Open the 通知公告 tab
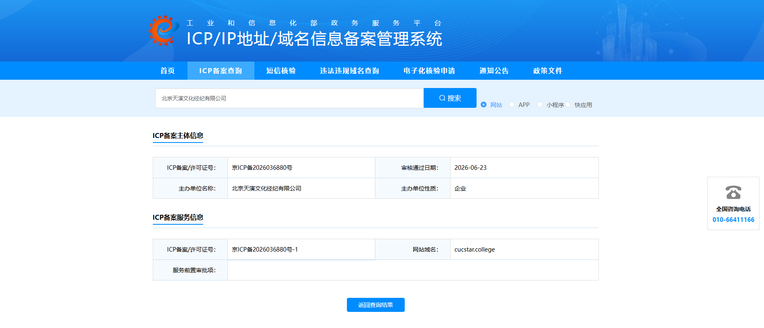764x328 pixels. (494, 71)
